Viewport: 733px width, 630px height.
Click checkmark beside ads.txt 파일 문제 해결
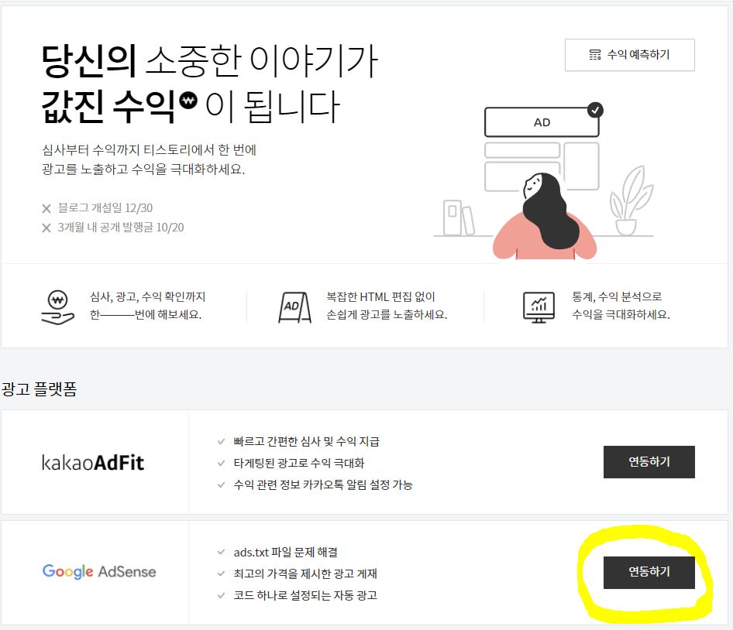pyautogui.click(x=221, y=552)
